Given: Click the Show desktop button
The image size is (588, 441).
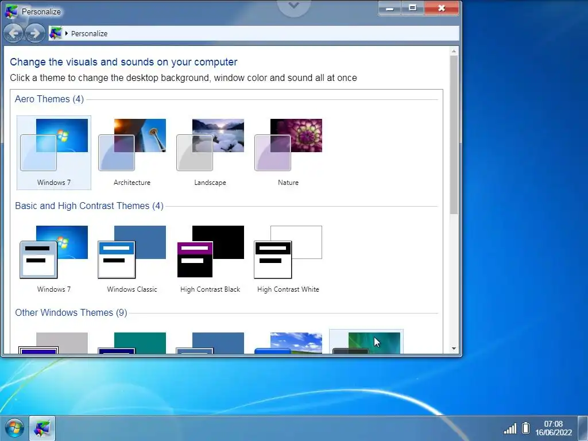Looking at the screenshot, I should (x=583, y=428).
